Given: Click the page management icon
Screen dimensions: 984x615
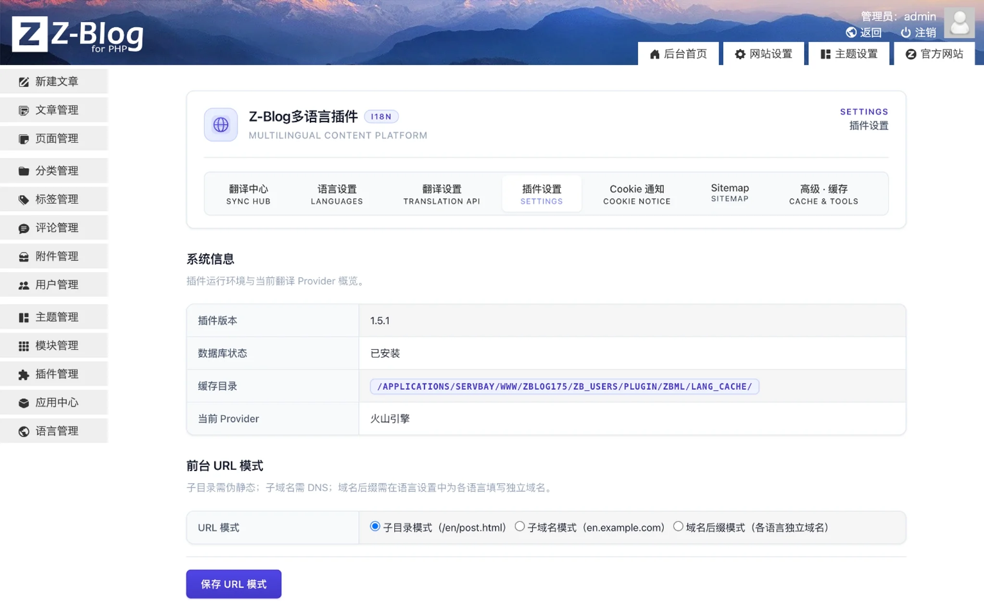Looking at the screenshot, I should click(x=24, y=139).
